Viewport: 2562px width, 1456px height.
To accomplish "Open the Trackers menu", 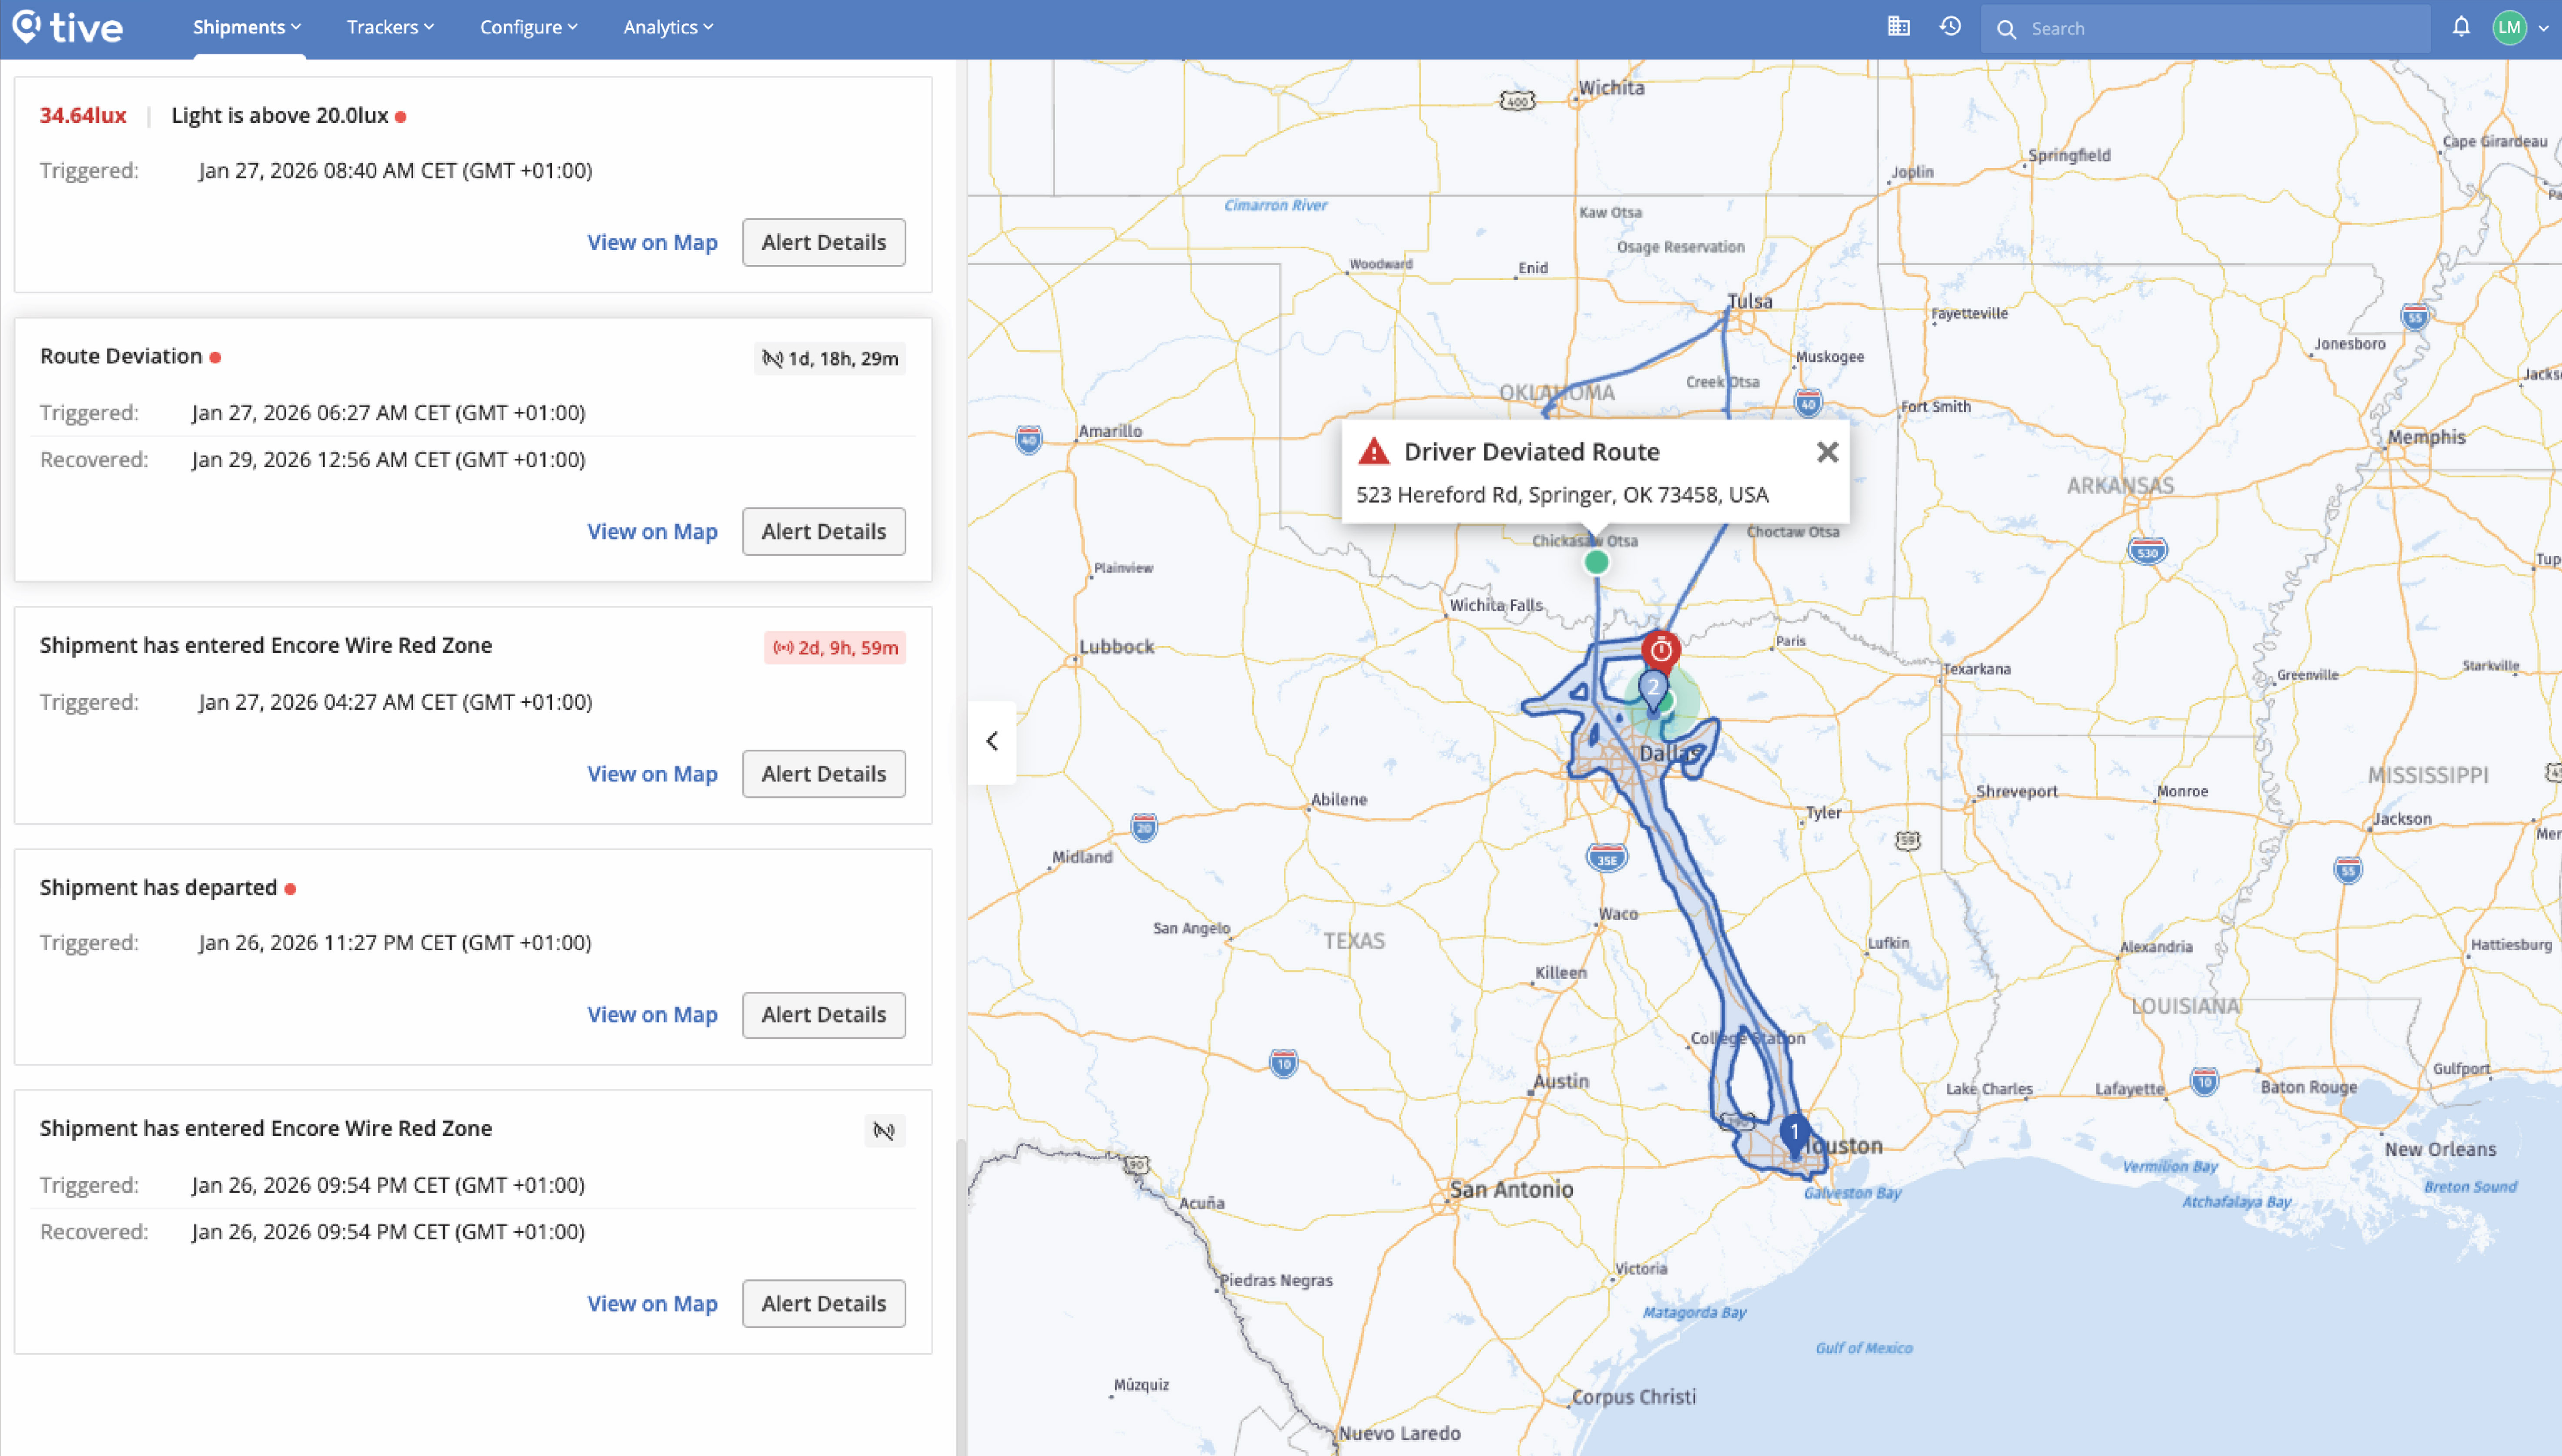I will [390, 27].
